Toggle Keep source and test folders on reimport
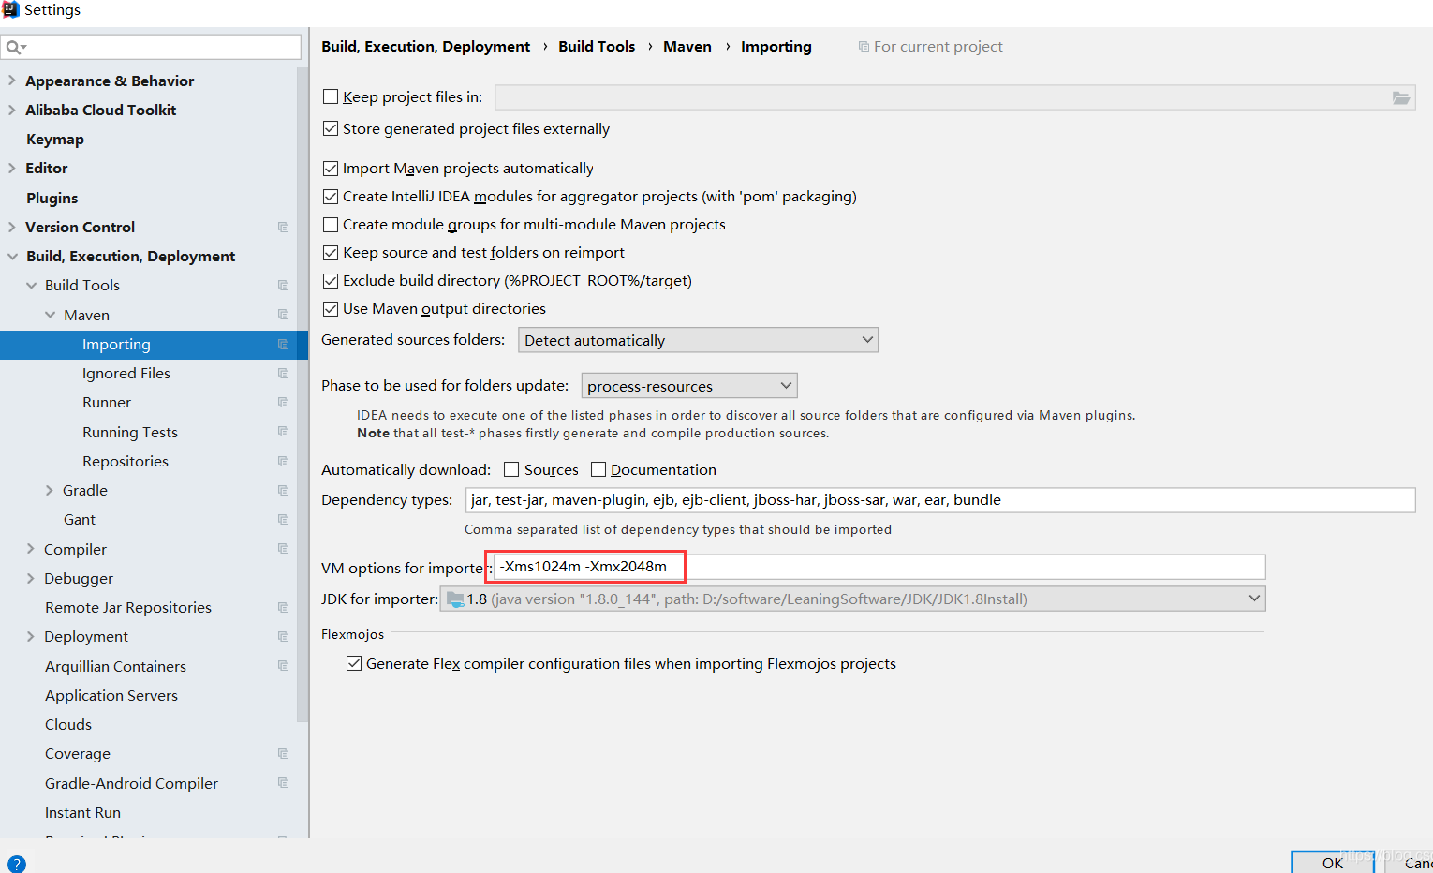The image size is (1433, 873). click(331, 253)
